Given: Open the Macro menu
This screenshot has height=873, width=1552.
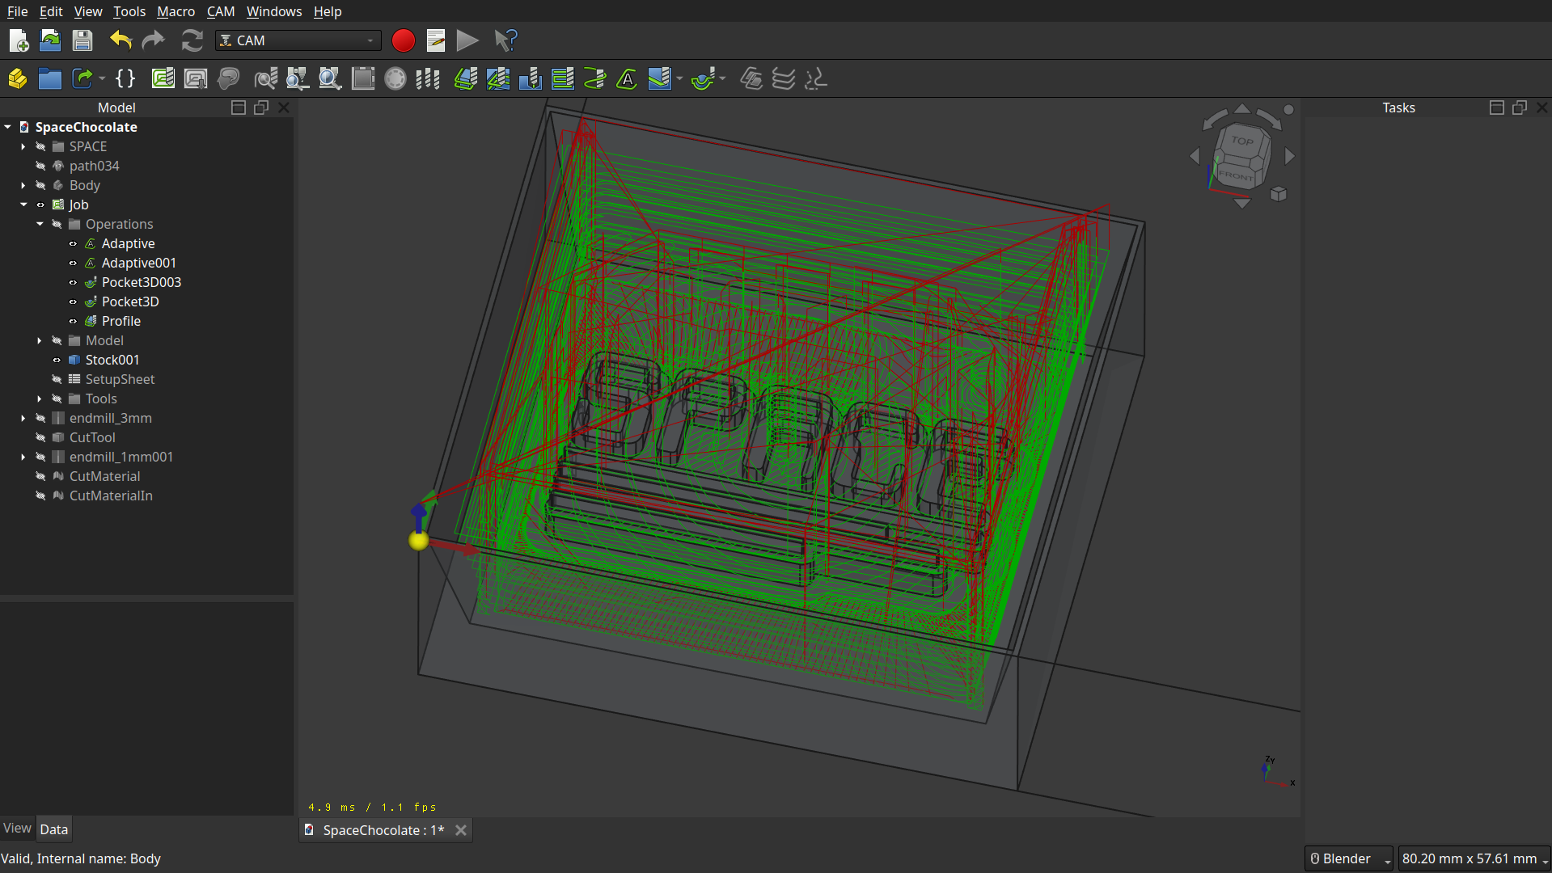Looking at the screenshot, I should point(175,11).
